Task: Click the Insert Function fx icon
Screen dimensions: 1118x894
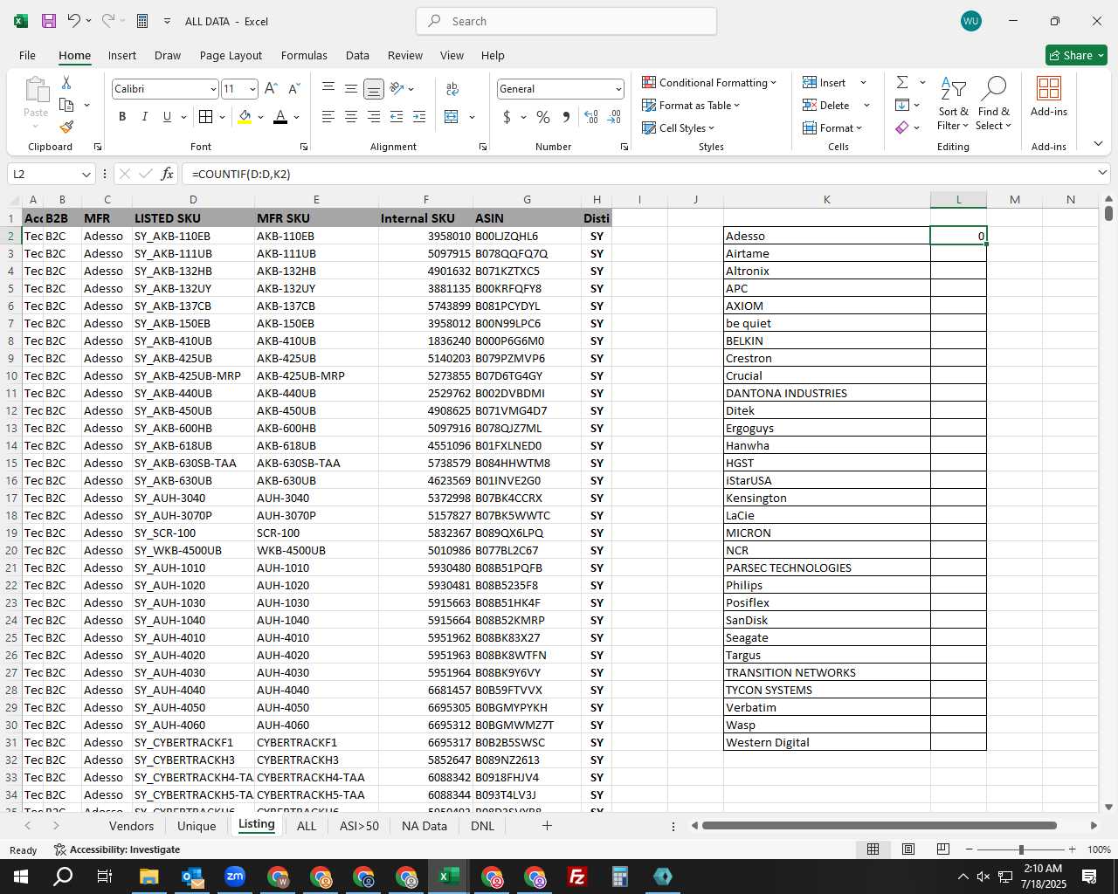Action: coord(168,174)
